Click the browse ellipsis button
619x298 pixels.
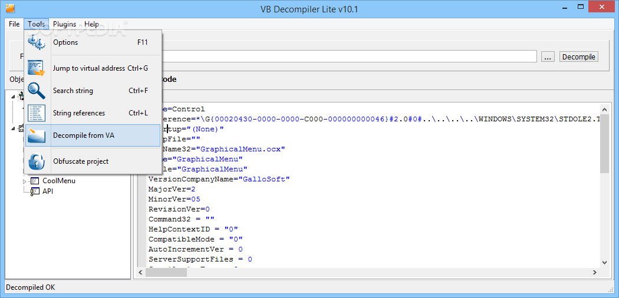(548, 57)
